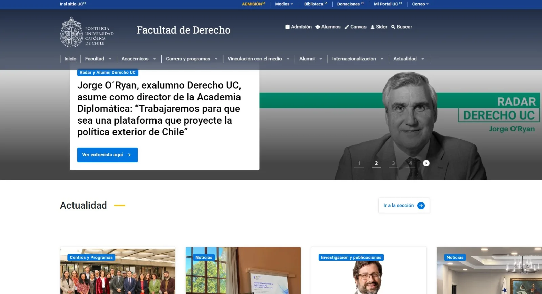This screenshot has height=294, width=542.
Task: Click Noticias tag on the chandelier room card
Action: (x=455, y=258)
